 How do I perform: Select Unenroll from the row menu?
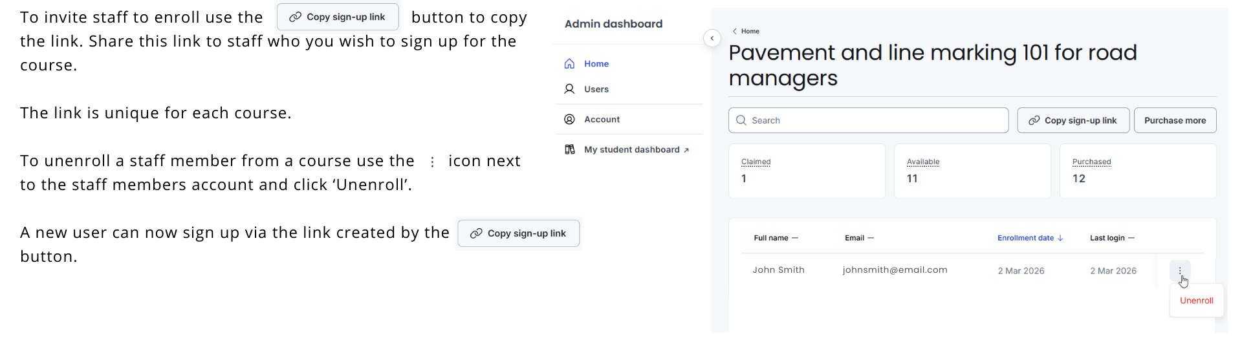(x=1196, y=301)
